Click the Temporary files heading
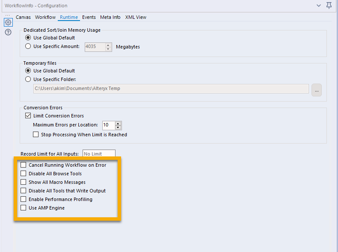The width and height of the screenshot is (338, 252). coord(40,63)
